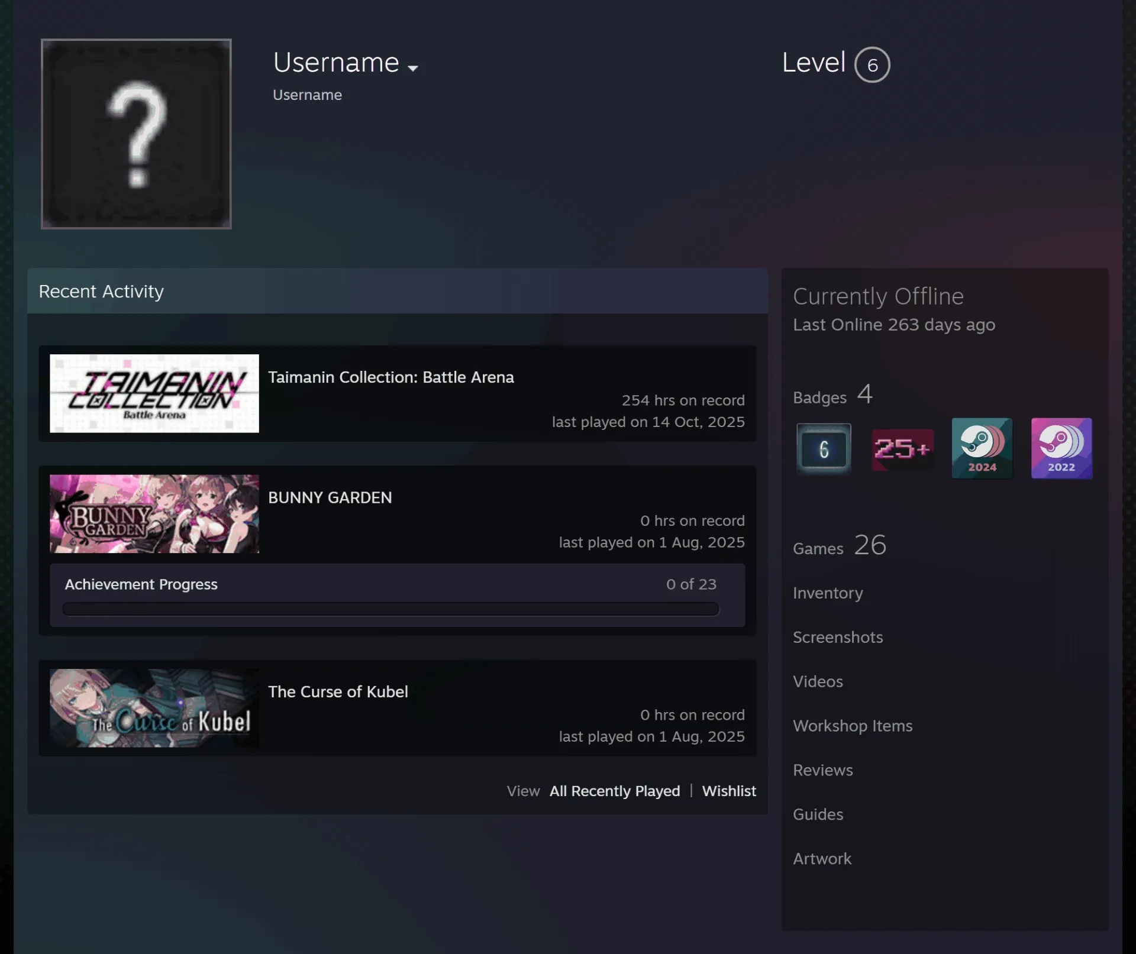Open the level 6 badge icon
This screenshot has width=1136, height=954.
click(x=824, y=449)
